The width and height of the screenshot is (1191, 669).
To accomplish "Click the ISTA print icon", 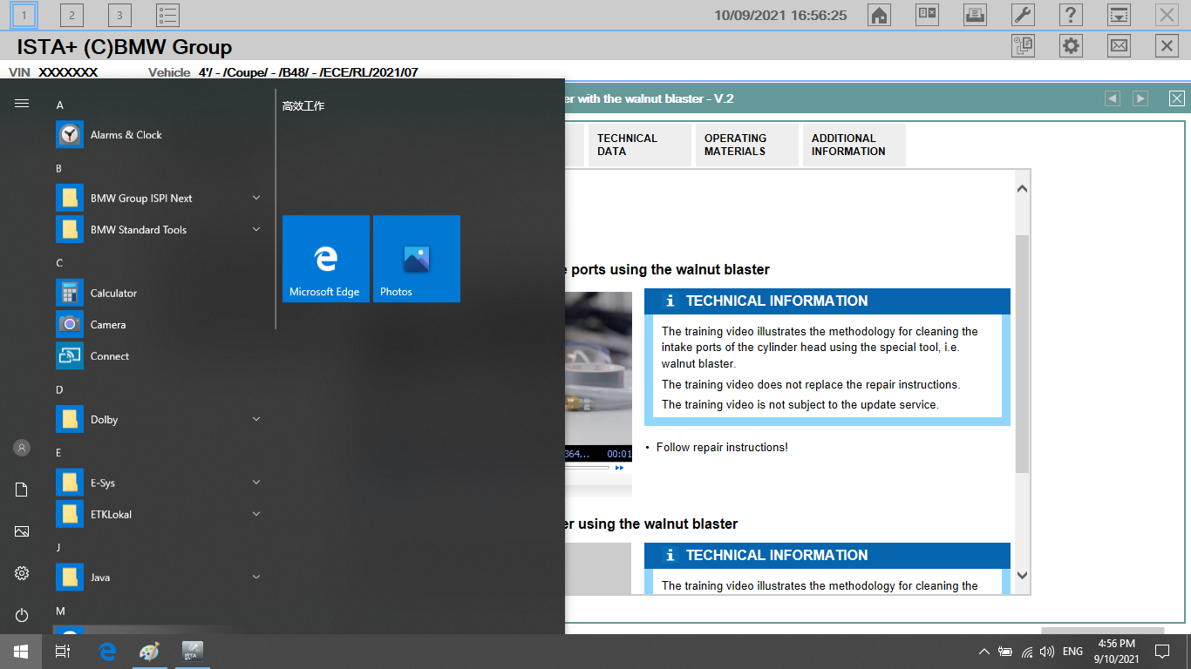I will [975, 15].
